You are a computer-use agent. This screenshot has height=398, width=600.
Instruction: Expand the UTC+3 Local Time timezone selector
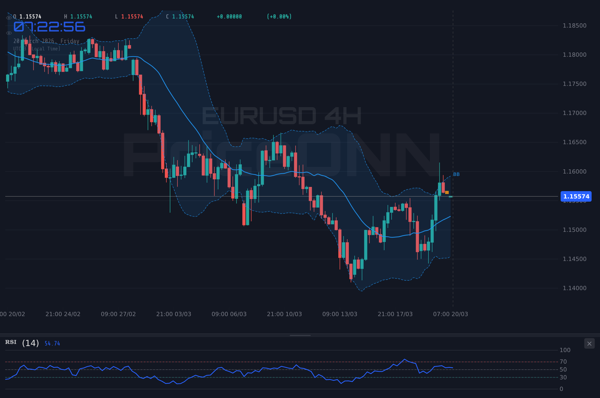pos(36,49)
